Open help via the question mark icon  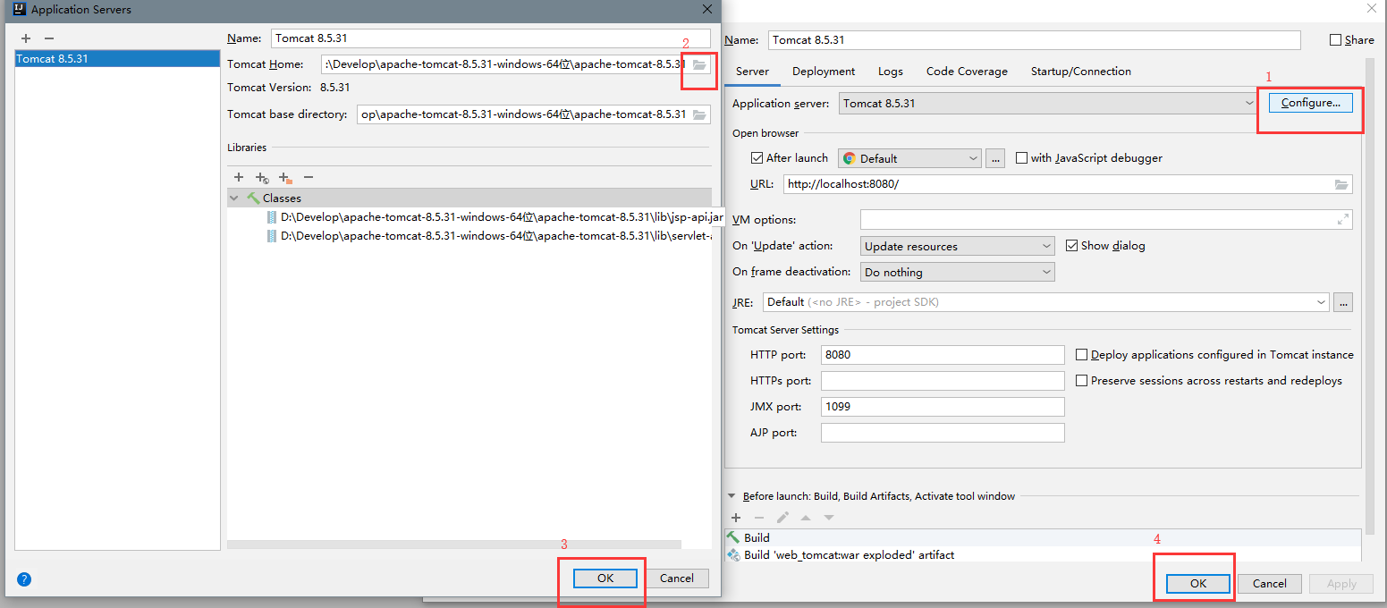coord(24,578)
